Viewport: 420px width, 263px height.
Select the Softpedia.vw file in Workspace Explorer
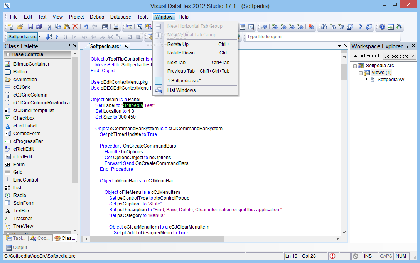pos(391,80)
